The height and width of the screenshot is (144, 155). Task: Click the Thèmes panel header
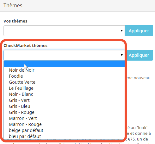click(77, 6)
